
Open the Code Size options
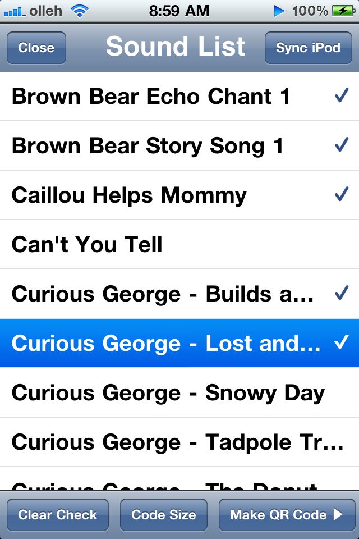tap(164, 515)
